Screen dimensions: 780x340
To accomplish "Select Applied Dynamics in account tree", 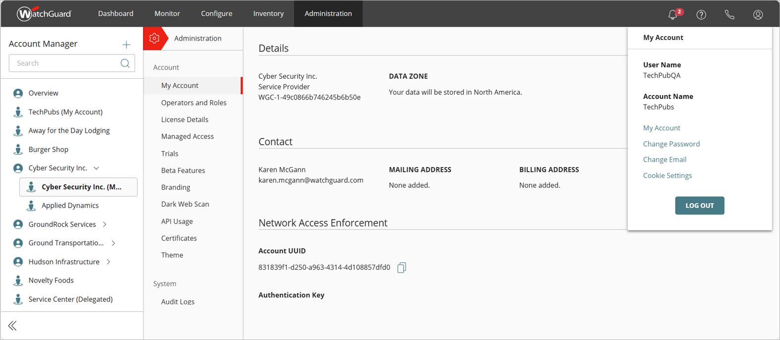I will 70,205.
